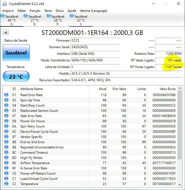Screen dimensions: 185x190
Task: Click the status orb for Command Timeout
Action: point(6,152)
